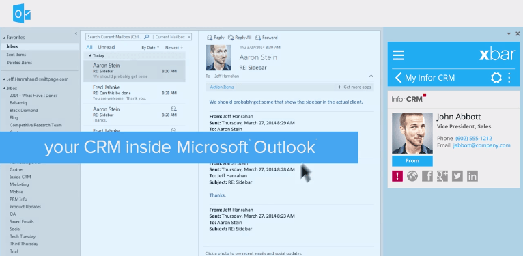Collapse the Favorites folder group

pos(4,38)
